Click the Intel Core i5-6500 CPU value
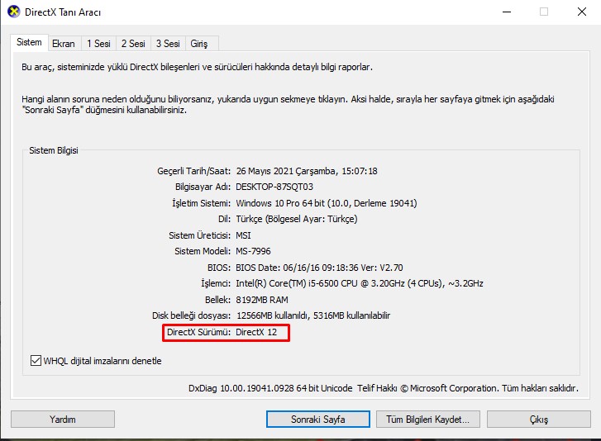Image resolution: width=601 pixels, height=441 pixels. (360, 283)
